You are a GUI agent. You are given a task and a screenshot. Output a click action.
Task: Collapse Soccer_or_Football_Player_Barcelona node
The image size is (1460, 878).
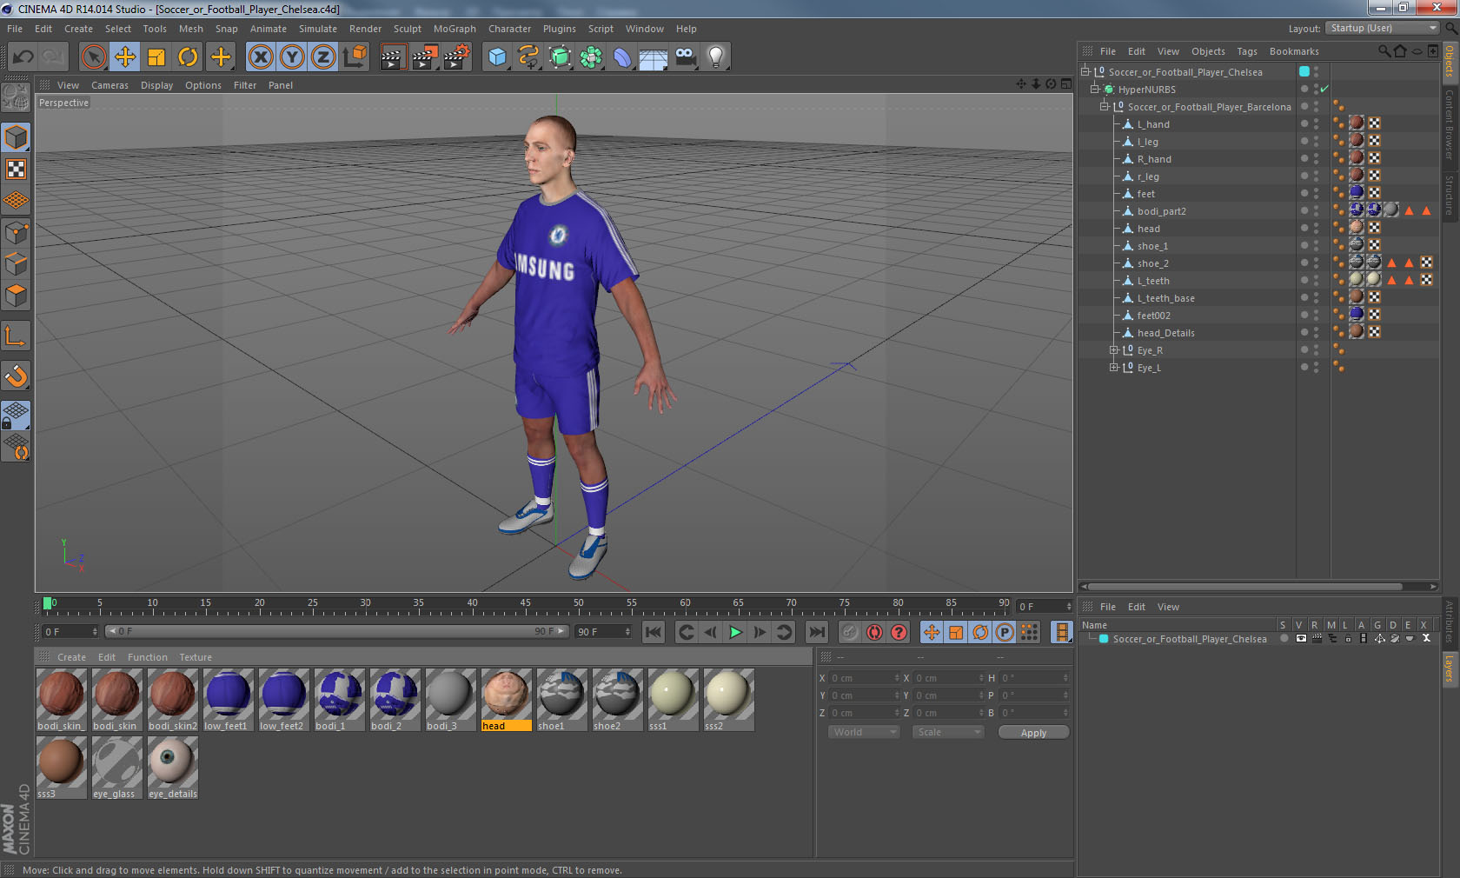pyautogui.click(x=1105, y=106)
